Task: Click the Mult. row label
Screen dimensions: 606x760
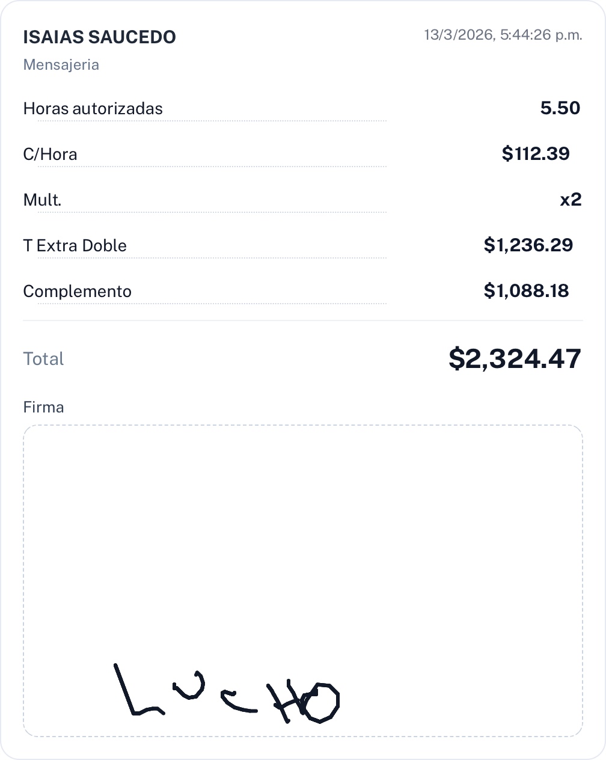Action: [x=42, y=200]
